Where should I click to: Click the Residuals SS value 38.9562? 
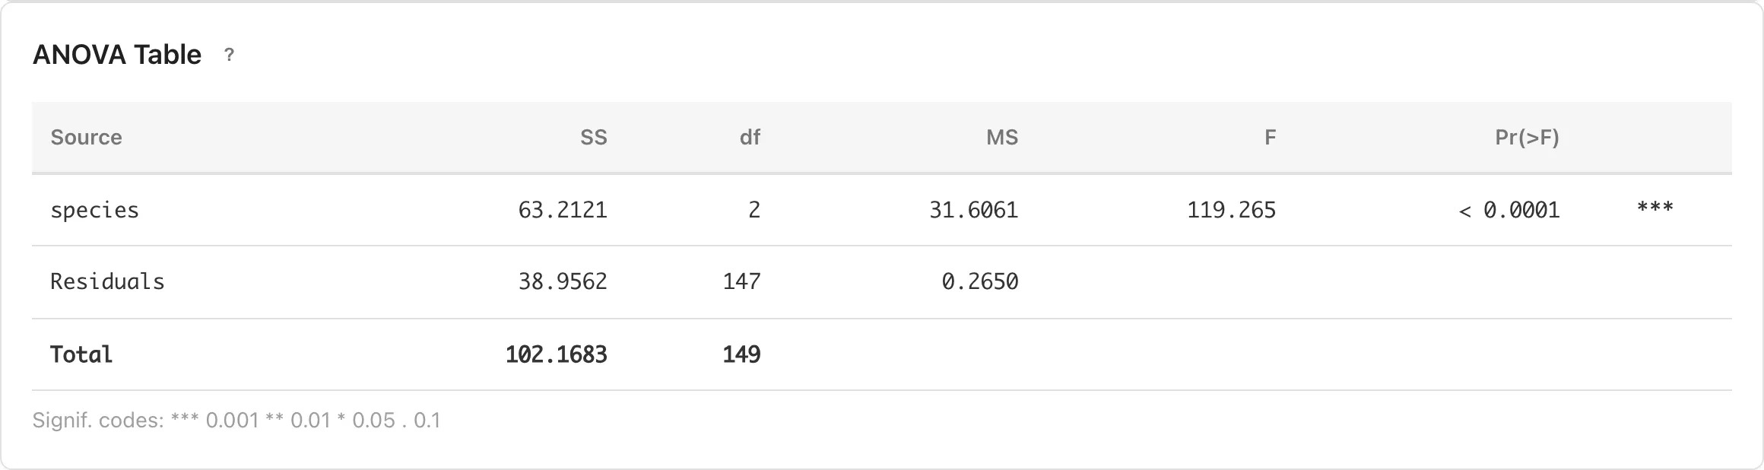point(563,282)
